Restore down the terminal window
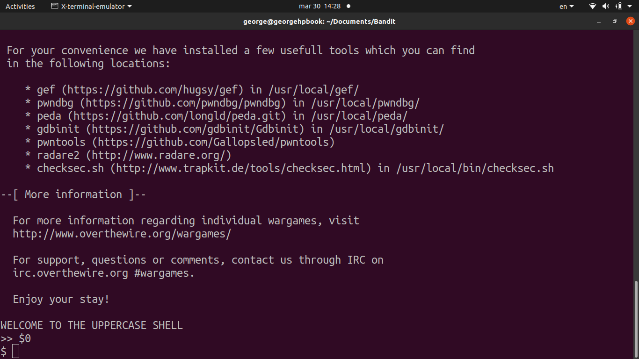639x359 pixels. pos(615,22)
